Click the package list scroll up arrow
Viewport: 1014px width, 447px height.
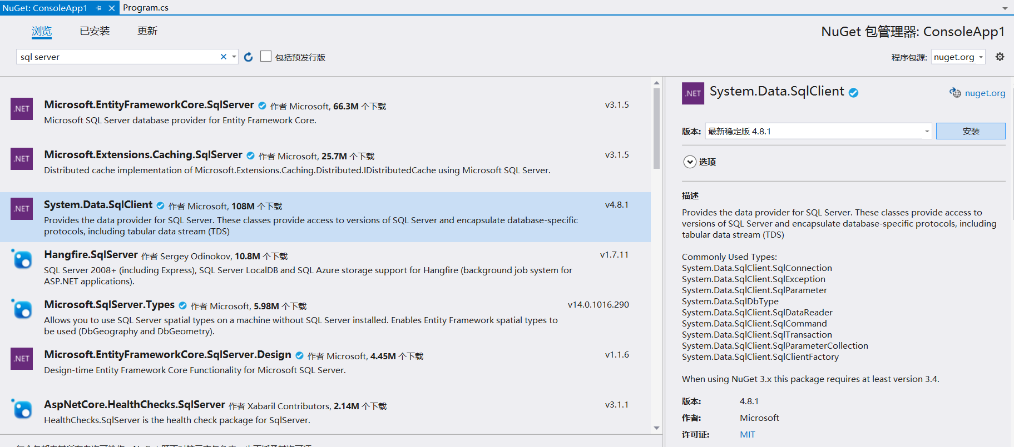pyautogui.click(x=656, y=83)
